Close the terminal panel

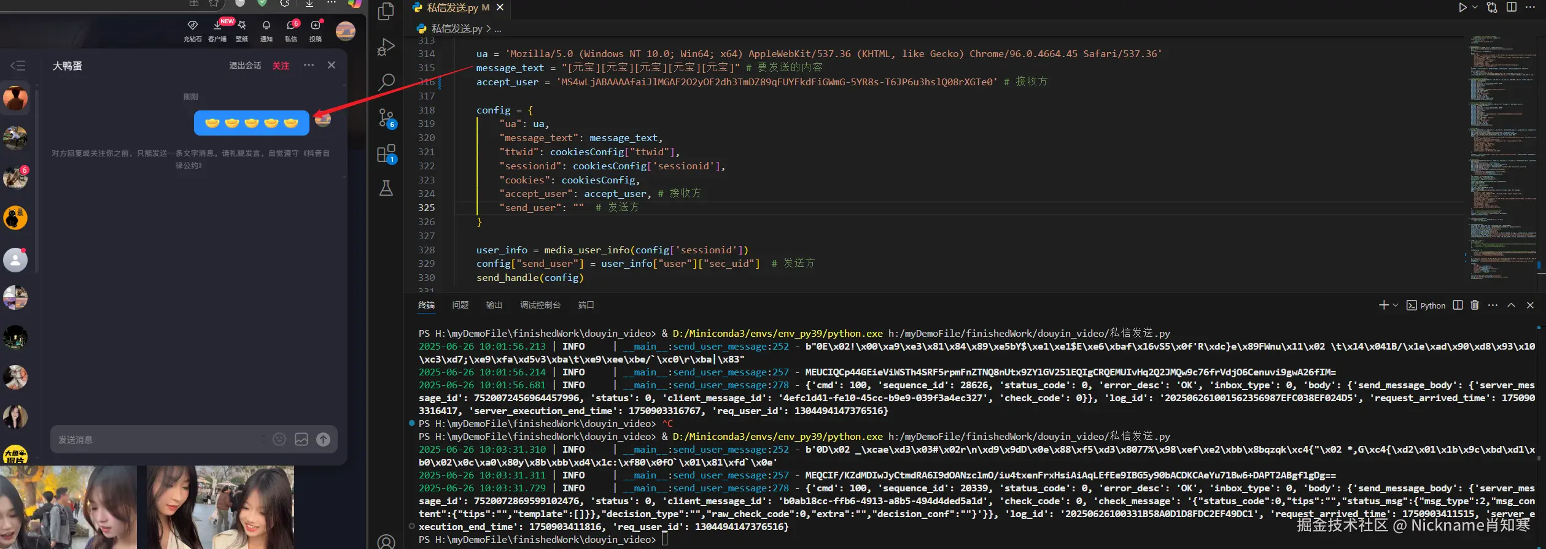(1530, 305)
